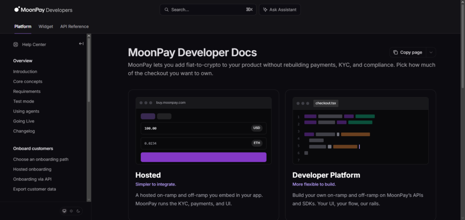Open Export customer data page
Viewport: 465px width, 220px height.
pyautogui.click(x=35, y=189)
